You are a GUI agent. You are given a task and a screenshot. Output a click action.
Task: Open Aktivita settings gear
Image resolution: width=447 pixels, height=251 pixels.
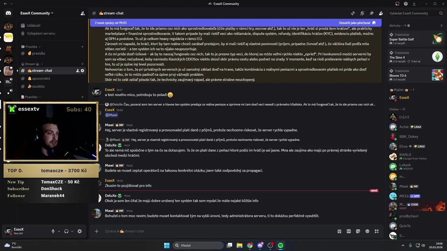409,26
